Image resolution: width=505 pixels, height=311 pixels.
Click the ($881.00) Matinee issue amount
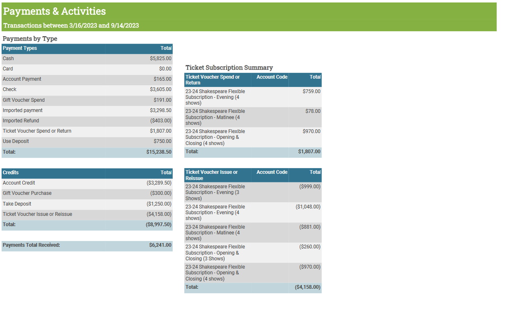pyautogui.click(x=310, y=227)
